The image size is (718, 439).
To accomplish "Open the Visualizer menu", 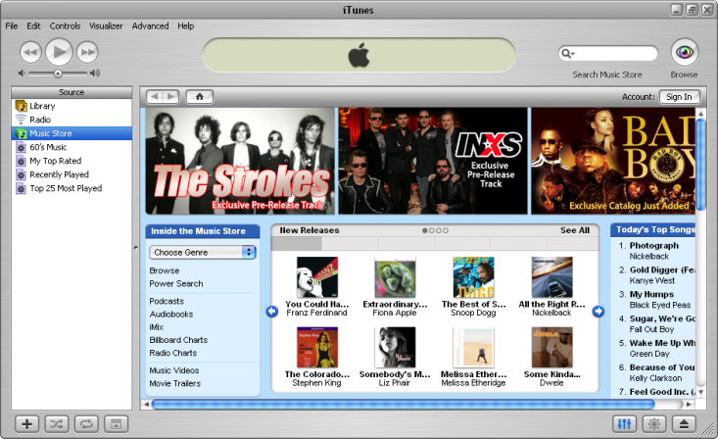I will point(106,25).
